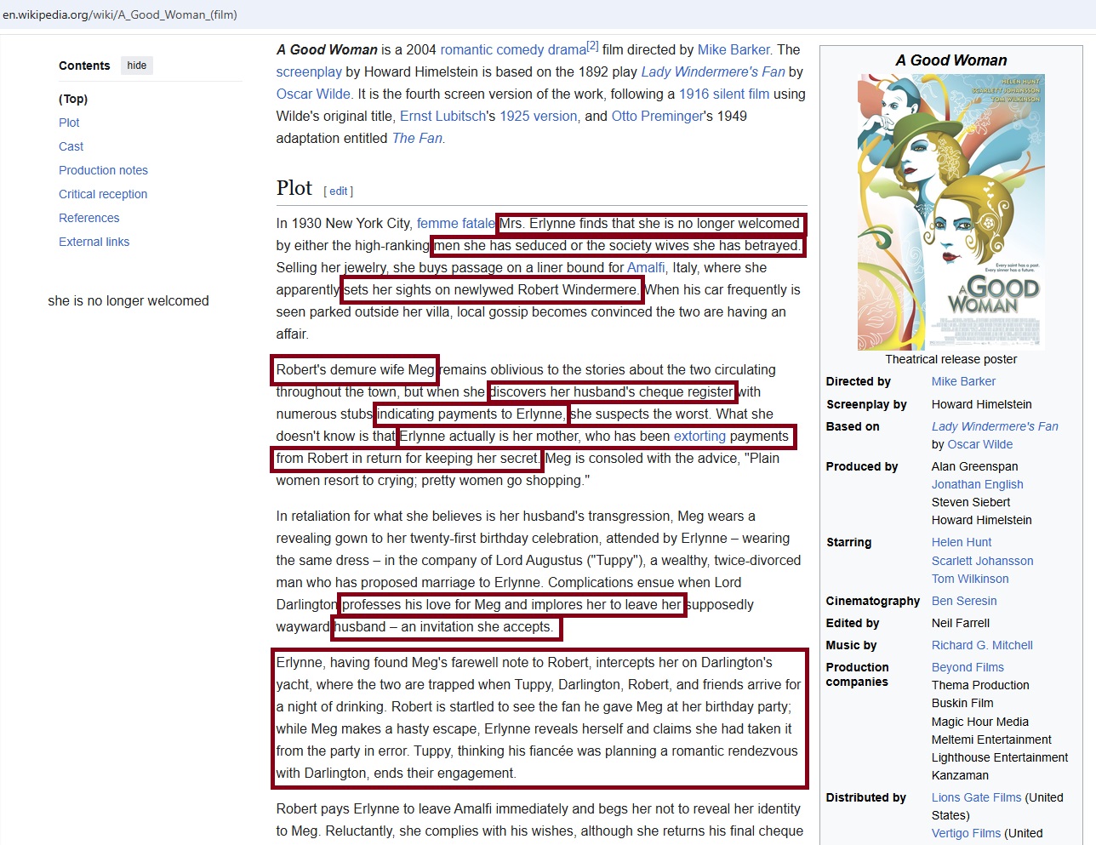Viewport: 1096px width, 845px height.
Task: Click "Thema Production" in production companies
Action: point(980,685)
